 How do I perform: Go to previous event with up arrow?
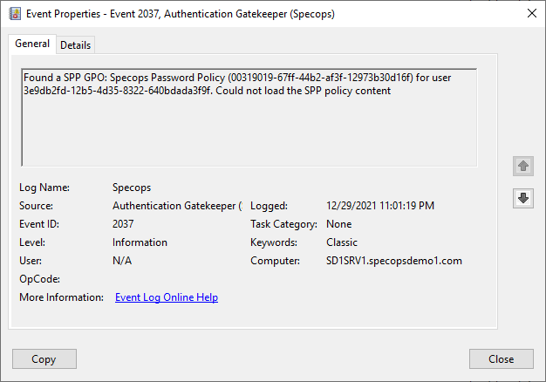[x=523, y=166]
